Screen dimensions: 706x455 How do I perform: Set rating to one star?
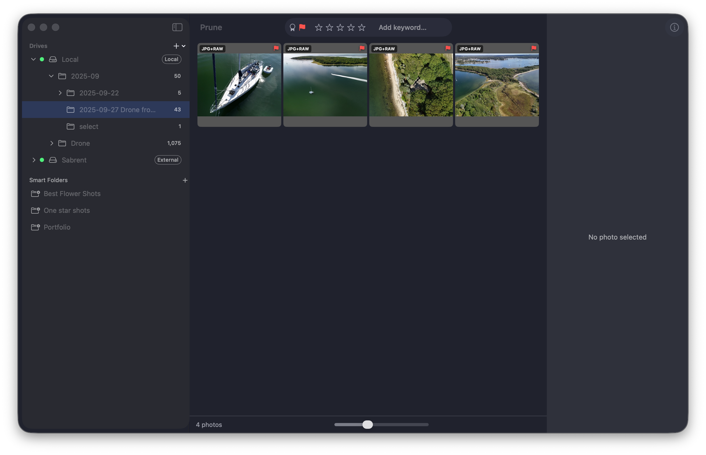318,28
